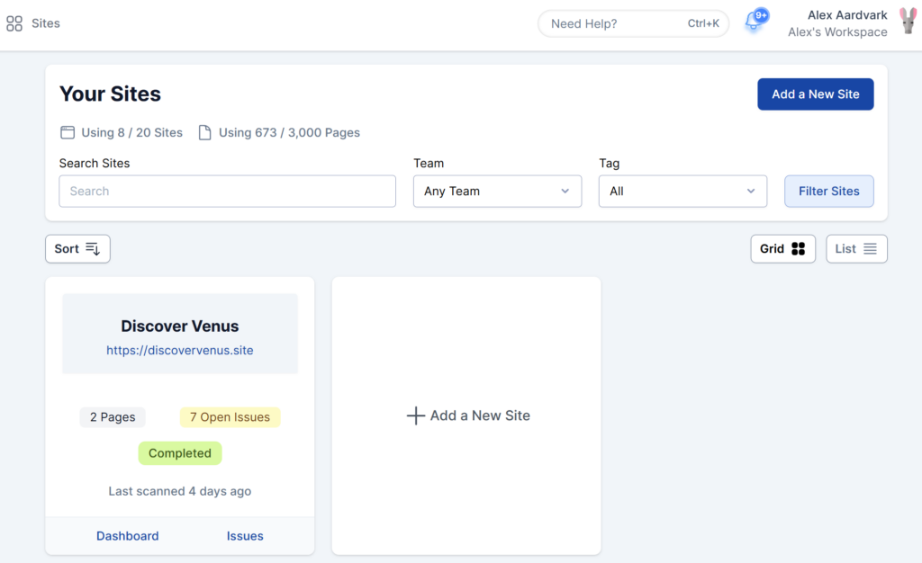The height and width of the screenshot is (563, 922).
Task: Click inside the Search Sites input field
Action: point(227,191)
